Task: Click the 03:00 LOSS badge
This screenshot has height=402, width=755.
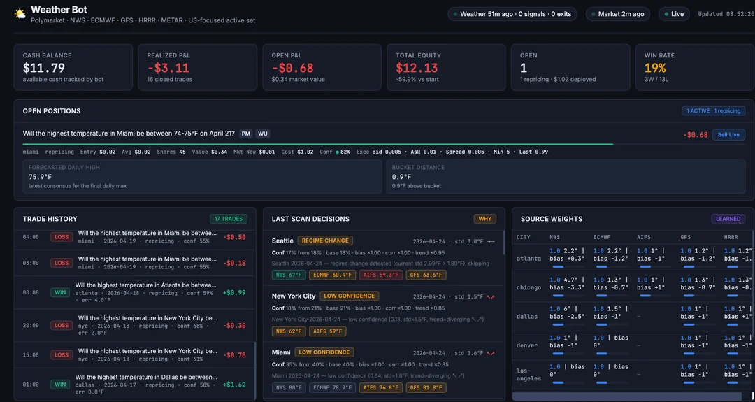Action: (x=62, y=263)
